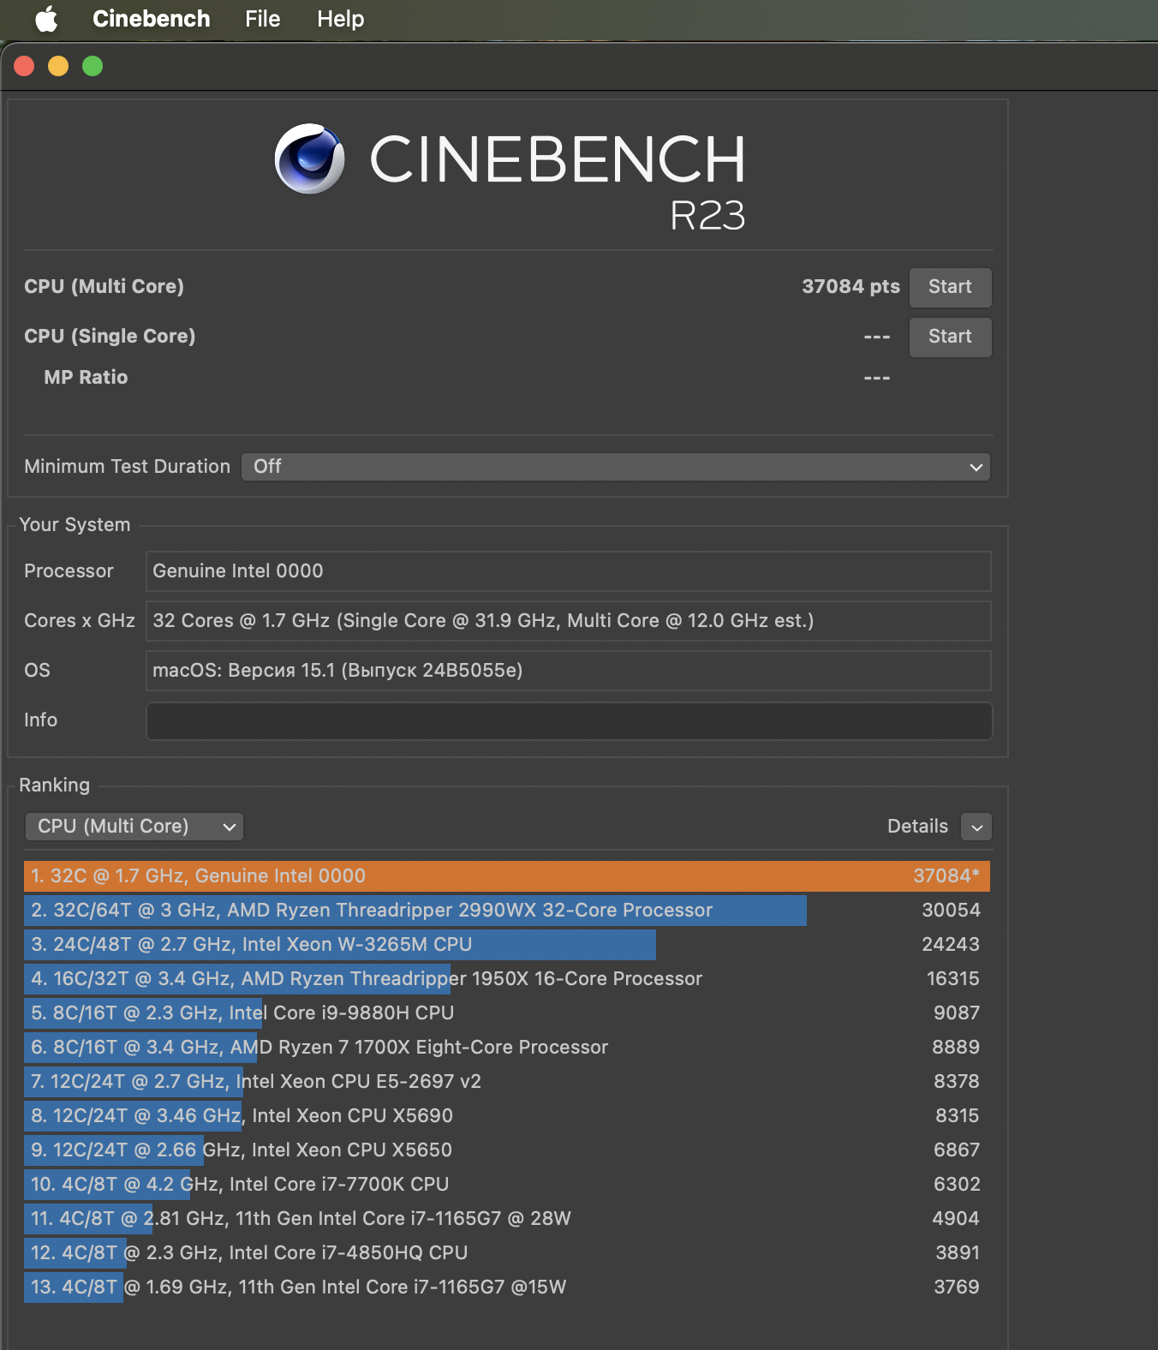Start the CPU Multi Core test
The width and height of the screenshot is (1158, 1350).
(949, 287)
